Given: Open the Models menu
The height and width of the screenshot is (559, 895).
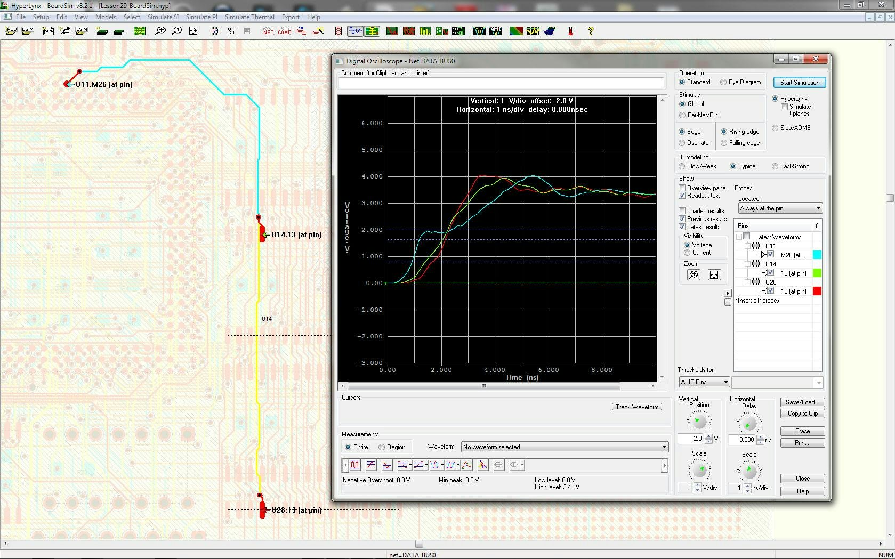Looking at the screenshot, I should tap(106, 17).
